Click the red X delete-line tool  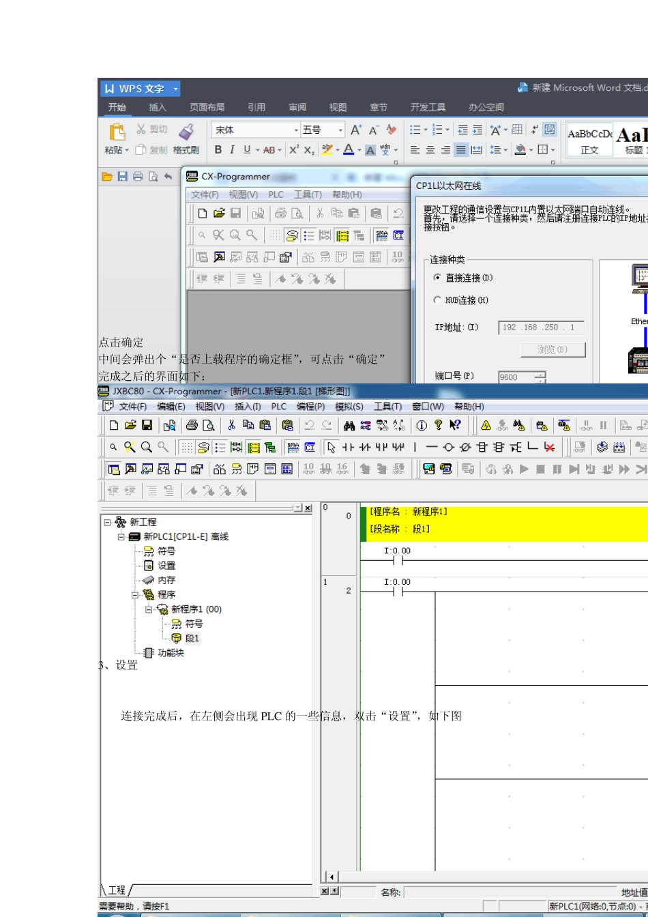pyautogui.click(x=549, y=447)
